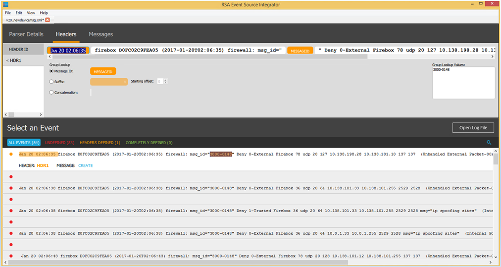Click the header pattern horizontal scrollbar
This screenshot has width=501, height=267.
pyautogui.click(x=209, y=56)
